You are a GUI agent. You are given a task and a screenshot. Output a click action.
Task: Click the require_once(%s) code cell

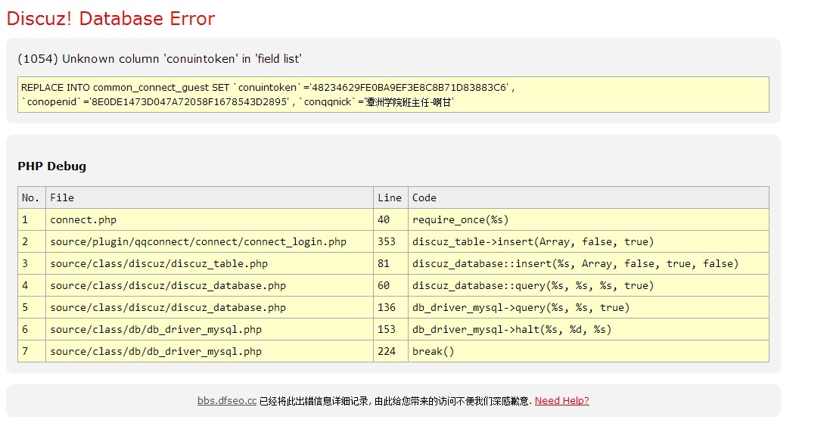460,220
